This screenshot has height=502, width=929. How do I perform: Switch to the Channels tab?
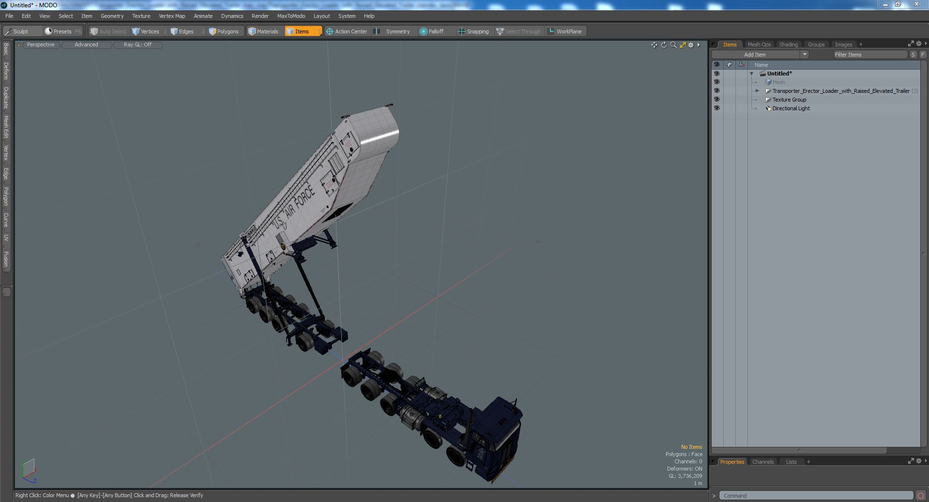763,462
